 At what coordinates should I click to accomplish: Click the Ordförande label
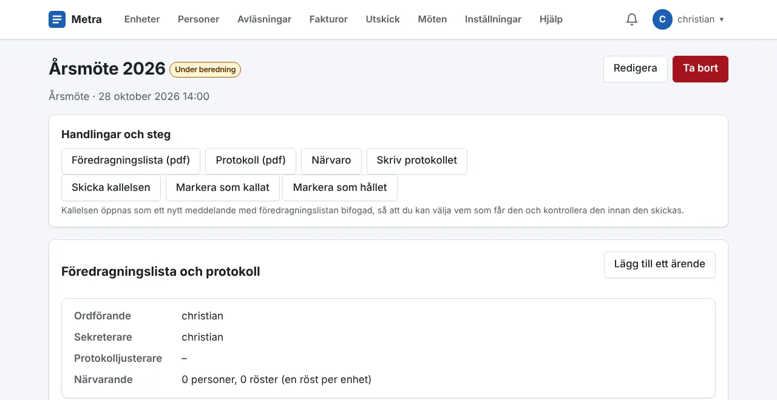click(x=103, y=316)
